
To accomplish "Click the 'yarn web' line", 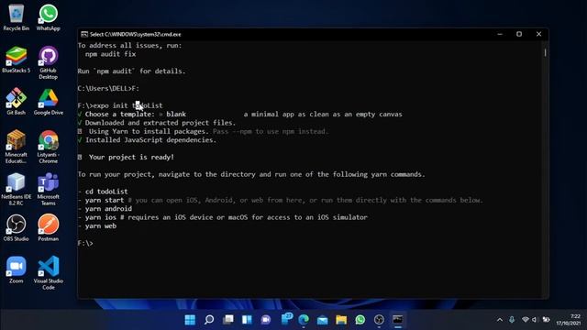I will 101,226.
